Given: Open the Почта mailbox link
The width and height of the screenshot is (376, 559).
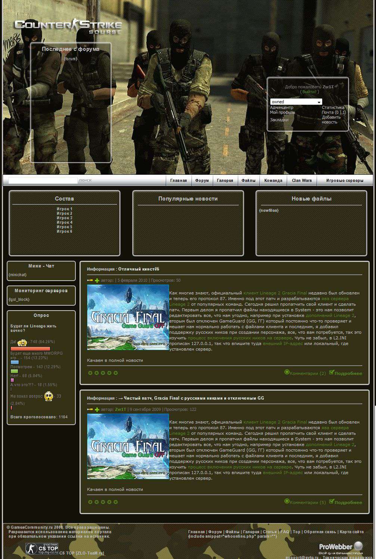Looking at the screenshot, I should [334, 112].
